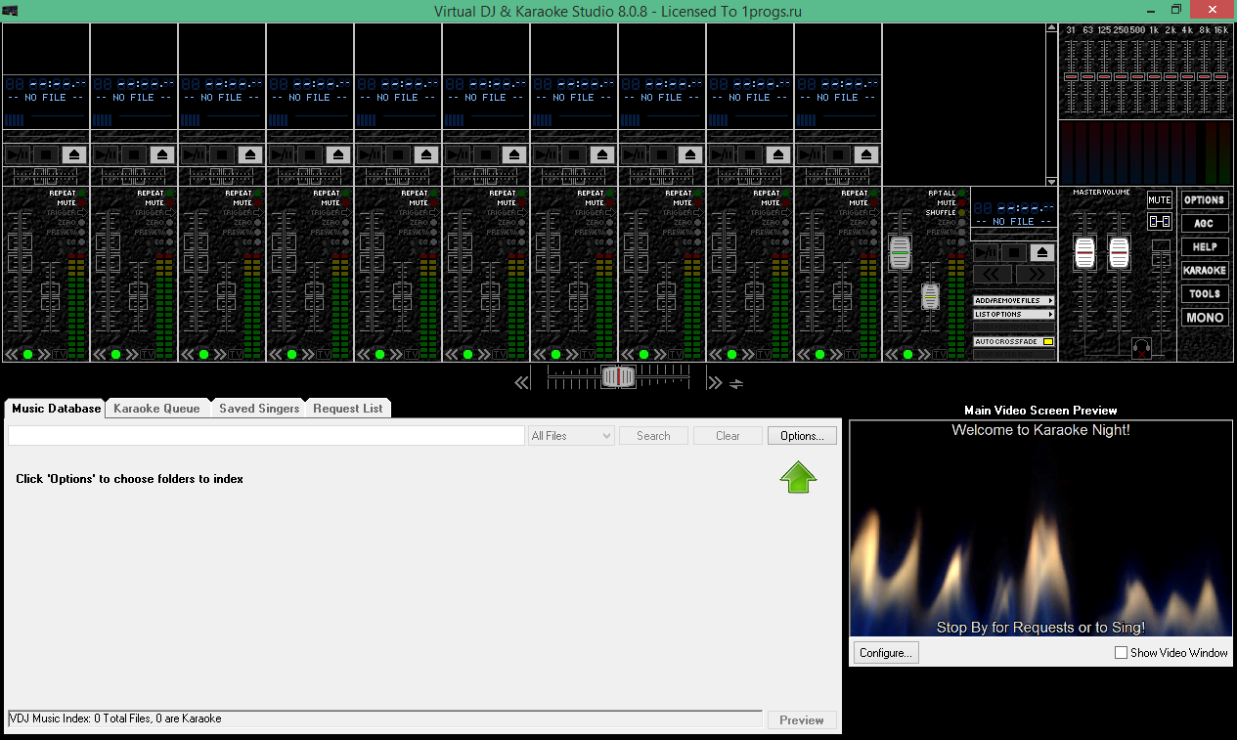The height and width of the screenshot is (740, 1237).
Task: Hit play/pause on the seventh deck
Action: pos(546,154)
